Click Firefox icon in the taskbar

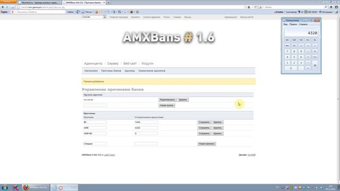(x=26, y=187)
